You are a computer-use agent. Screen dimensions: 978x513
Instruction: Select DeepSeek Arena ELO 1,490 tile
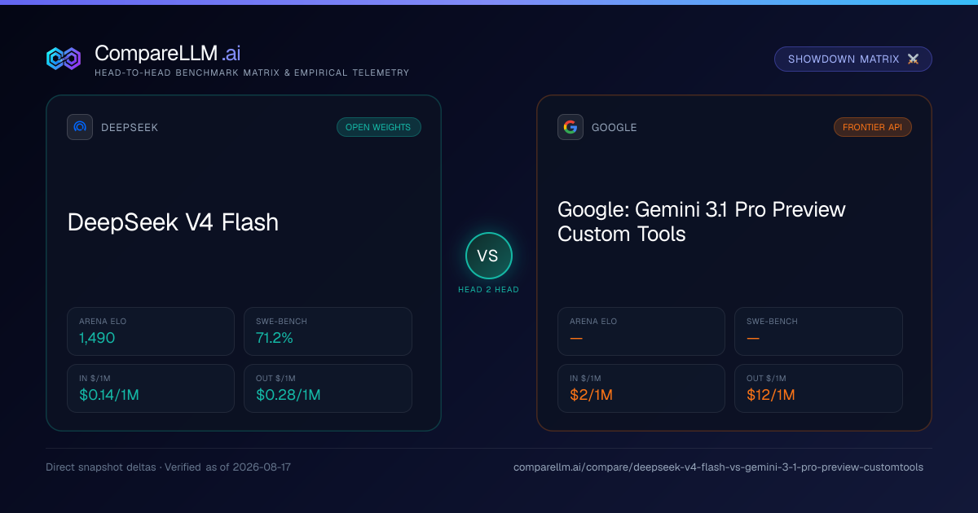point(151,331)
